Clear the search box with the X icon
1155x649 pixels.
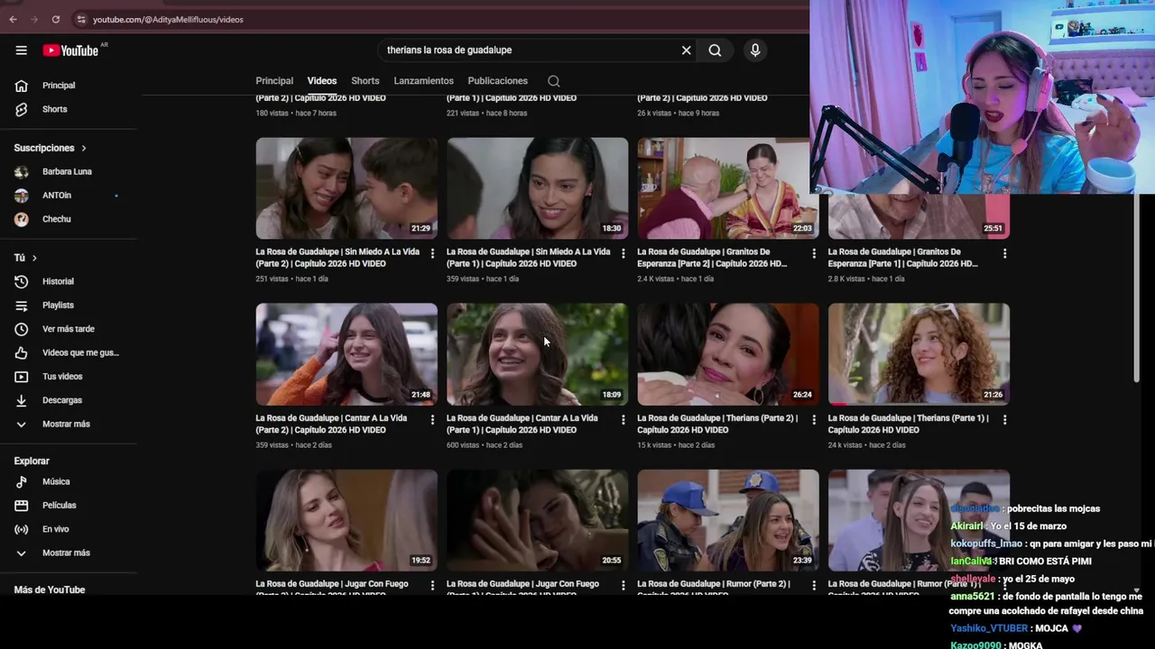tap(686, 50)
